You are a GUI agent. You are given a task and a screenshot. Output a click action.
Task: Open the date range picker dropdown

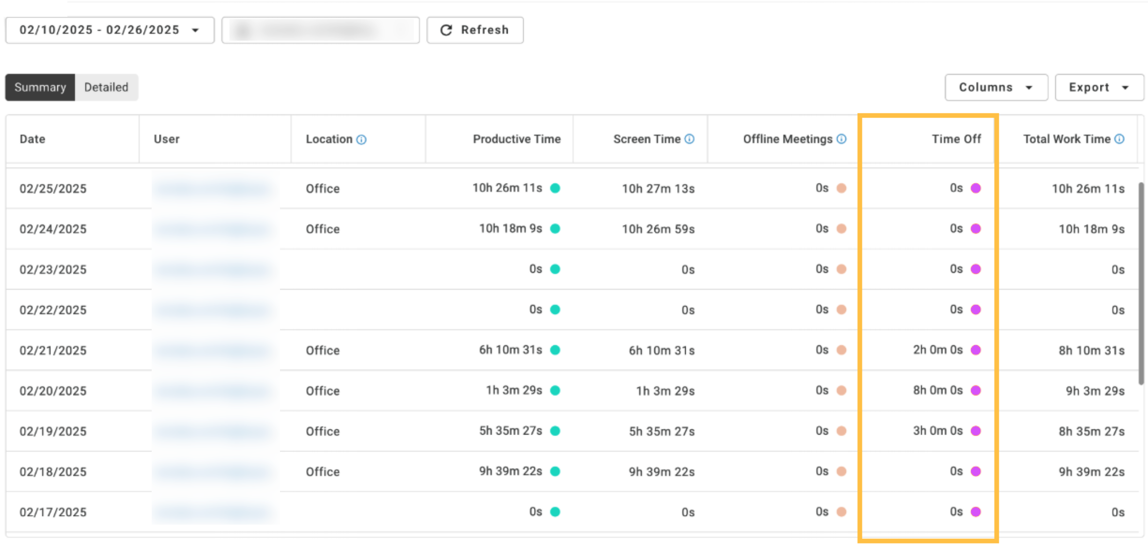click(x=195, y=29)
